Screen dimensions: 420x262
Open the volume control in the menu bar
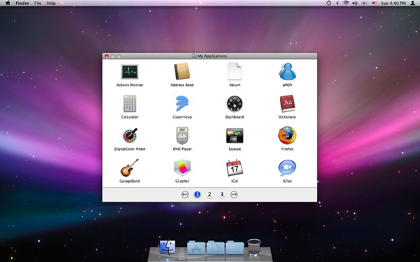355,3
